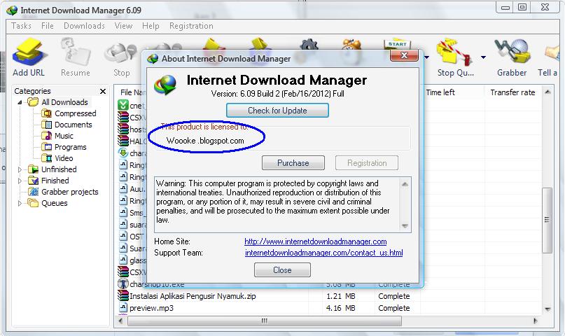Click the Time left column header
This screenshot has height=336, width=565.
440,92
